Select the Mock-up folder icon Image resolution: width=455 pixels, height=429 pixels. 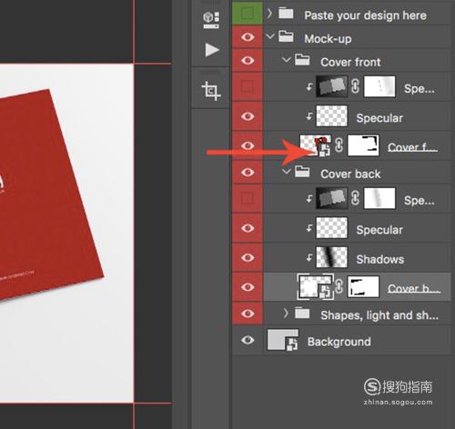point(286,36)
